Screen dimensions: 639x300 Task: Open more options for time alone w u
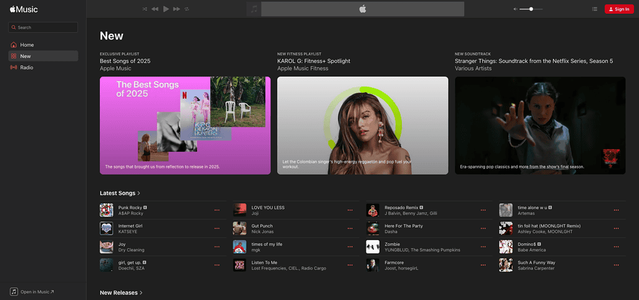[x=616, y=210]
